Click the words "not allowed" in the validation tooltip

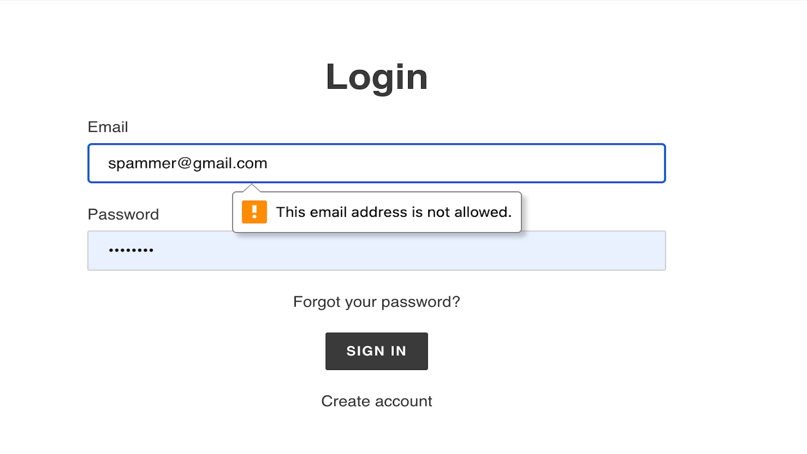click(x=469, y=212)
